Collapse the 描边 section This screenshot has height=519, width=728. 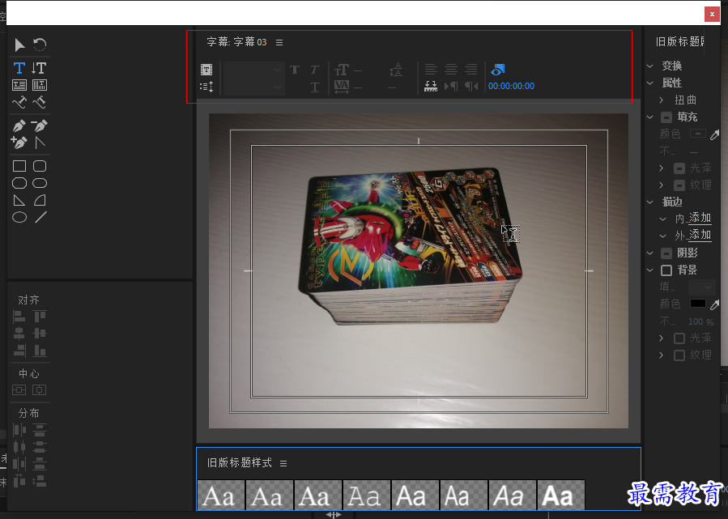650,202
